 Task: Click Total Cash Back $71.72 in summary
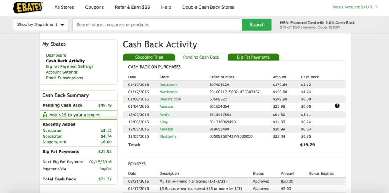point(105,179)
